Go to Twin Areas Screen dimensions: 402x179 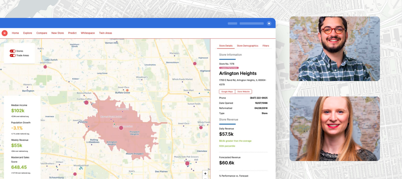click(x=106, y=33)
